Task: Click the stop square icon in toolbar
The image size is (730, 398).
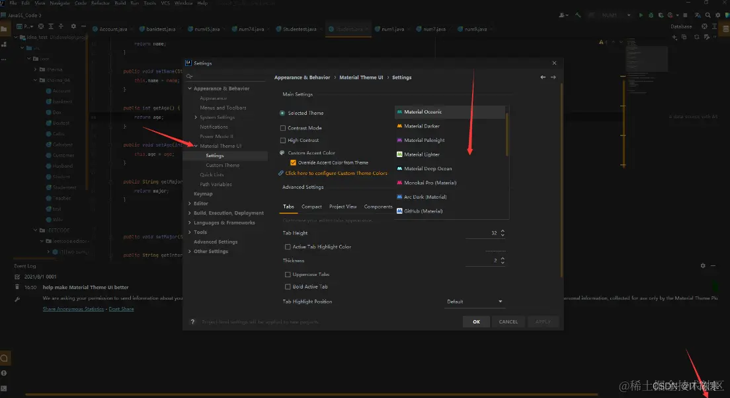Action: click(685, 15)
